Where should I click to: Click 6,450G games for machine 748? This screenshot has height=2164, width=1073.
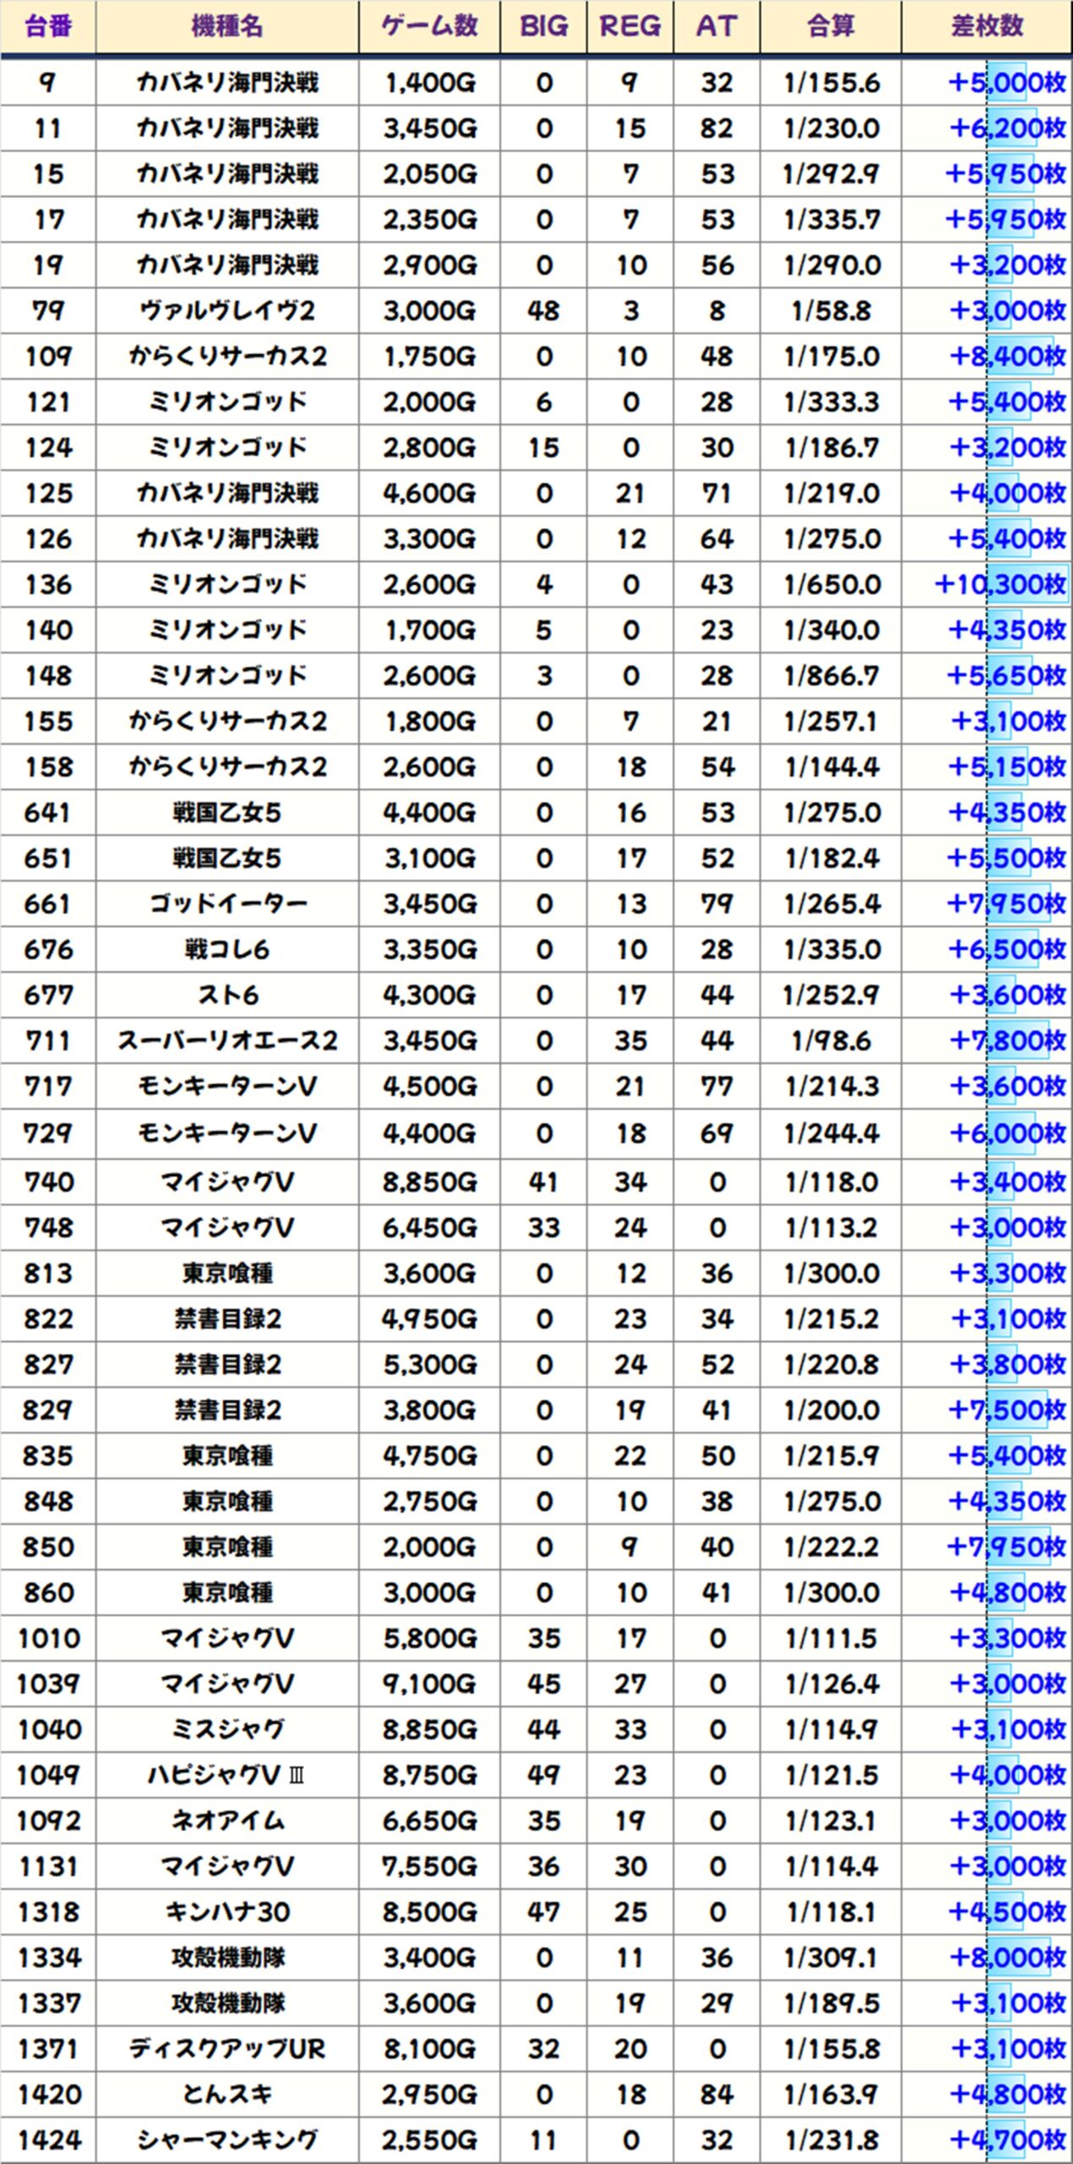point(429,1227)
